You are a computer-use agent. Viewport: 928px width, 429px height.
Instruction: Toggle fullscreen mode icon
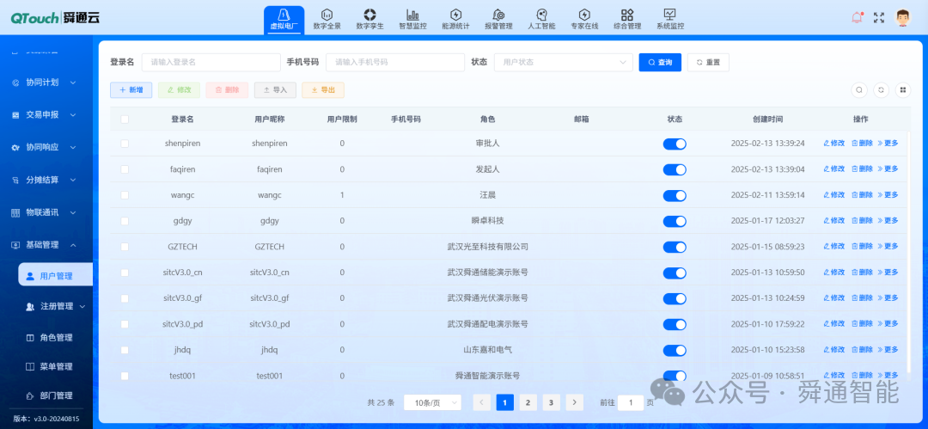click(879, 18)
